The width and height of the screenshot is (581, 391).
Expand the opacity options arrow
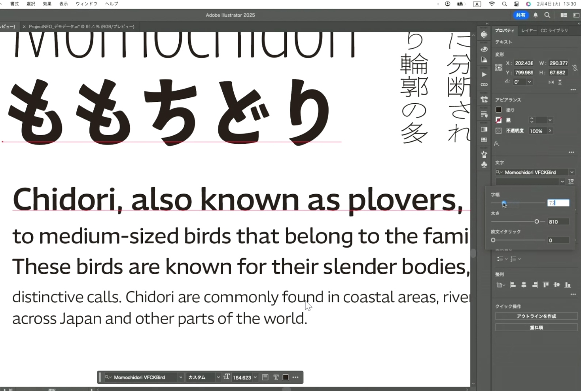pos(550,131)
